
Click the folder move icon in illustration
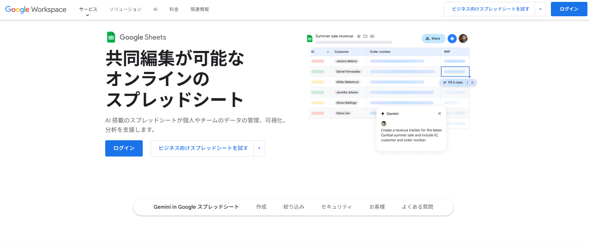tap(365, 36)
